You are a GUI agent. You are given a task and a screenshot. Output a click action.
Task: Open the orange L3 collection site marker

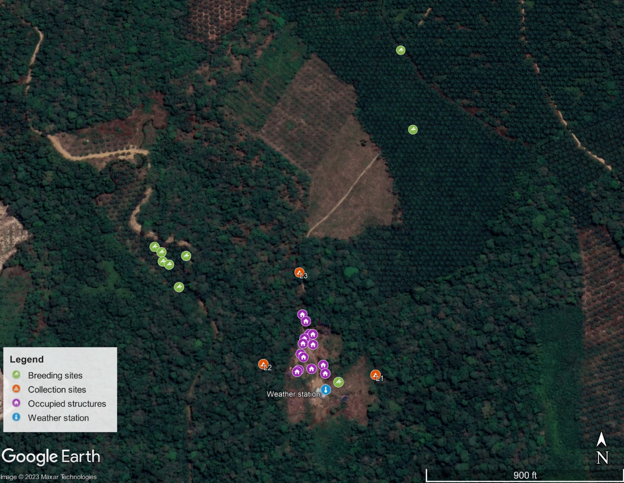[x=299, y=272]
